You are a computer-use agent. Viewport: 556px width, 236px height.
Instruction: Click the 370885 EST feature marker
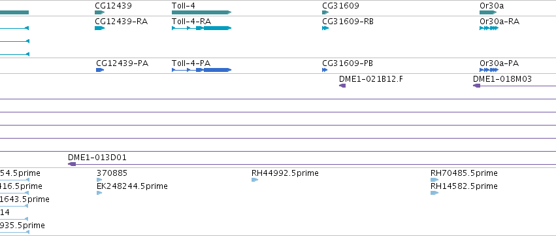99,180
